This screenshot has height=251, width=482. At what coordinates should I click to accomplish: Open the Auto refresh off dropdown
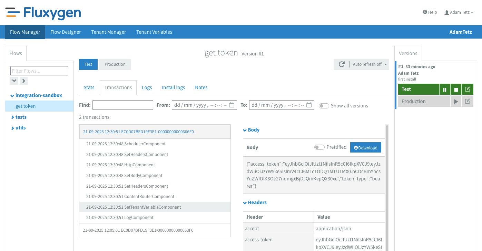tap(370, 64)
